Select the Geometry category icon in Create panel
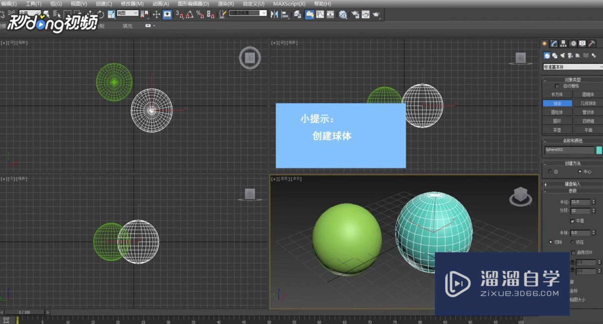Image resolution: width=603 pixels, height=324 pixels. pos(546,55)
